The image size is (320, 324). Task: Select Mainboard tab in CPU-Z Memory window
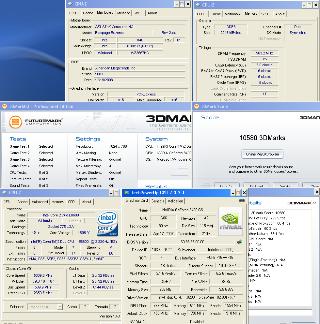point(233,14)
